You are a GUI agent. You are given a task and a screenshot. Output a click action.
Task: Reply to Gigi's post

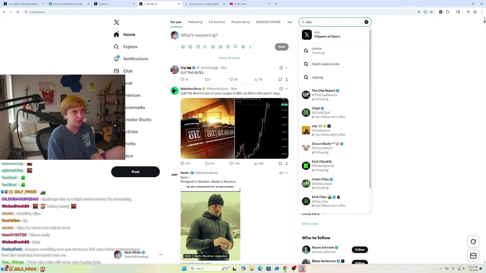point(182,80)
